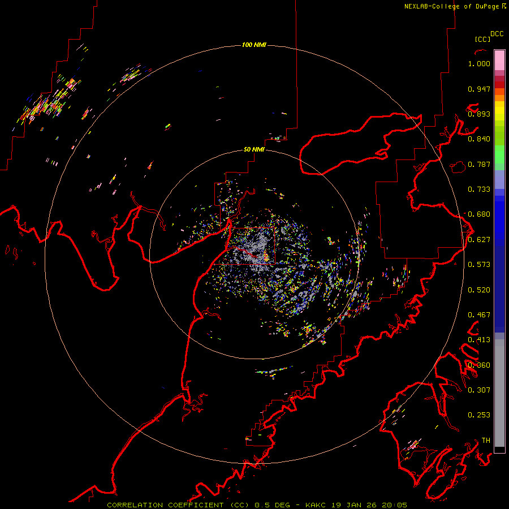Click the bright green color bar segment
The image size is (509, 509).
(499, 154)
